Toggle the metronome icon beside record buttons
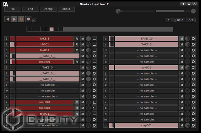The width and height of the screenshot is (201, 133). [x=34, y=20]
